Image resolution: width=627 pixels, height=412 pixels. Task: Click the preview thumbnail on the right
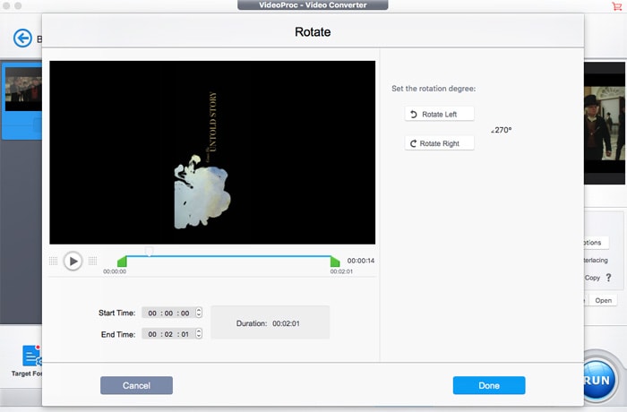605,124
